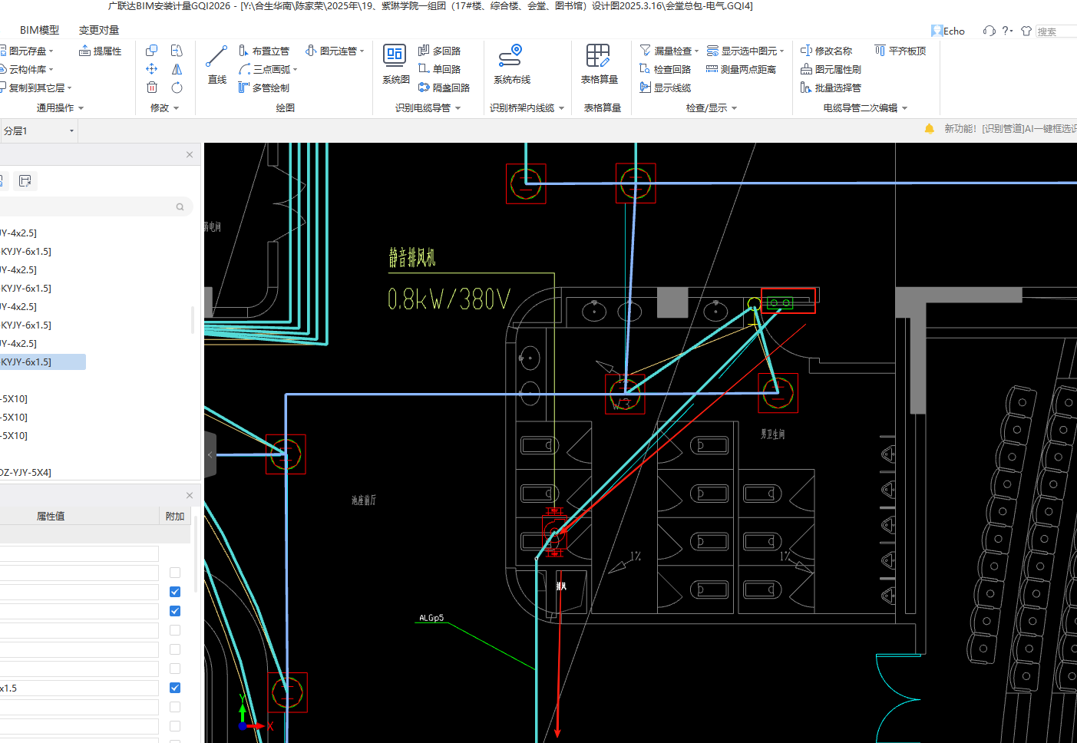Open the 系统图 system diagram tool

pos(395,64)
